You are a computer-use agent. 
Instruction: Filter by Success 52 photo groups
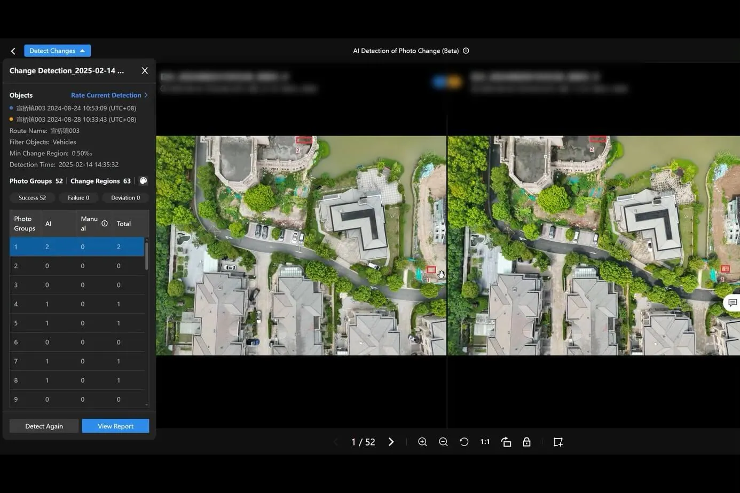(32, 198)
